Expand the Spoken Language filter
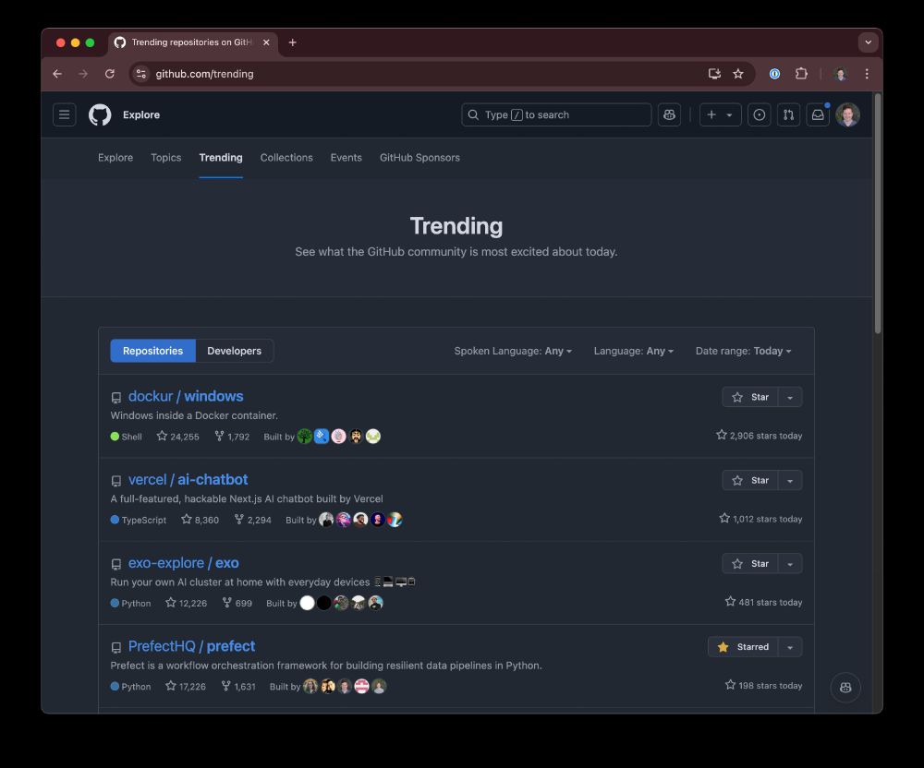Viewport: 924px width, 768px height. pyautogui.click(x=513, y=351)
